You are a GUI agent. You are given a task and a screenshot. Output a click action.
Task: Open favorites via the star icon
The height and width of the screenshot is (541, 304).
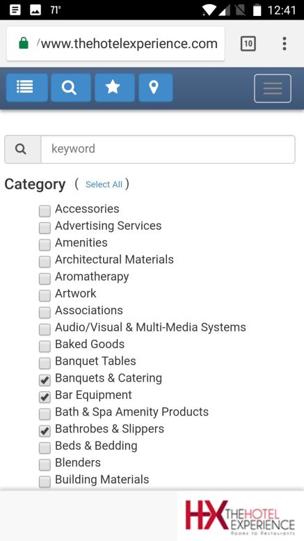tap(114, 87)
